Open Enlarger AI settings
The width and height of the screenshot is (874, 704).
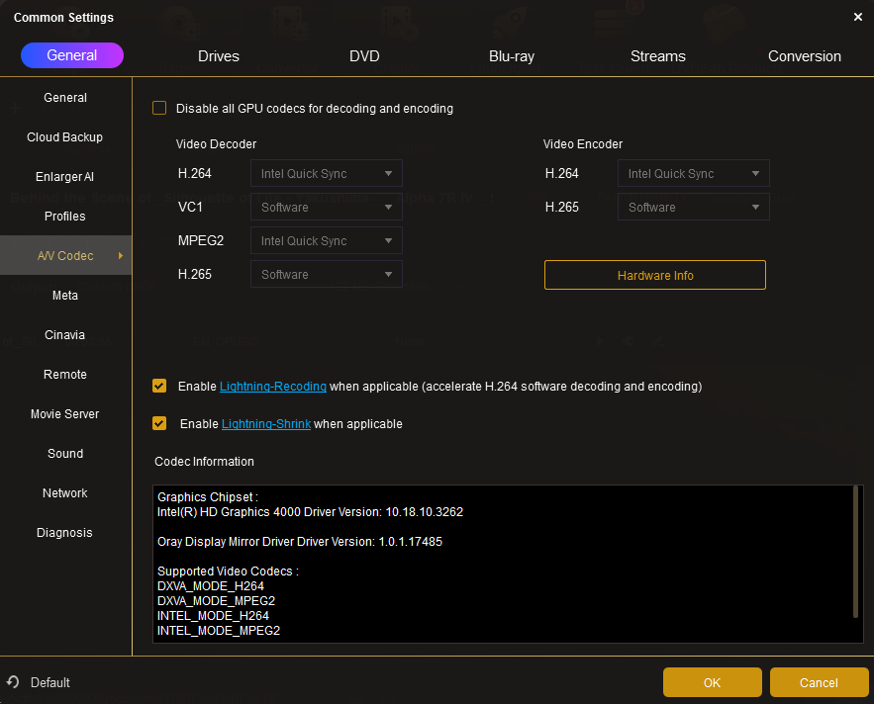tap(65, 177)
